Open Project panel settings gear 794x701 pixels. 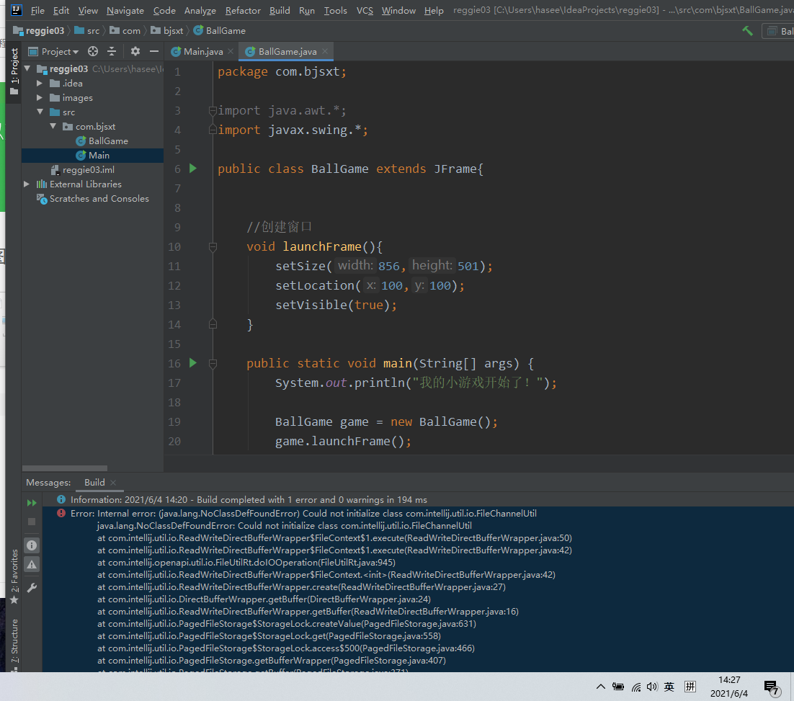tap(135, 51)
